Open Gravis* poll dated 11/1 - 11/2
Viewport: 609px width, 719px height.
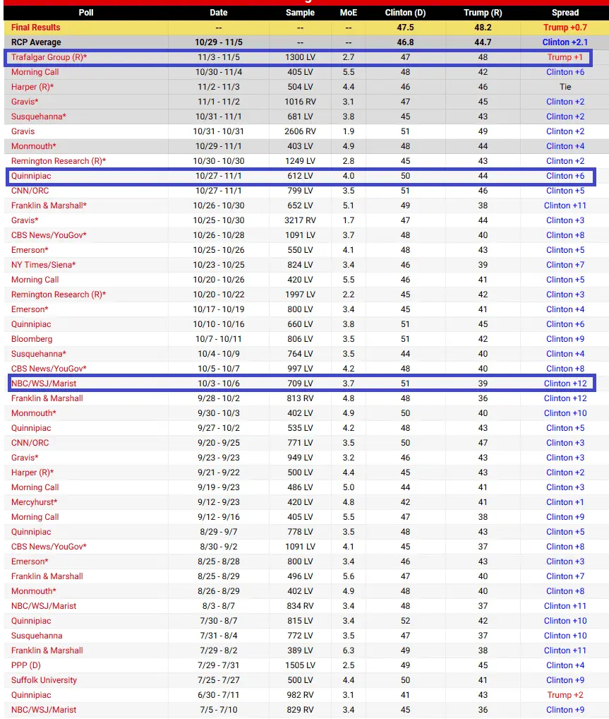pyautogui.click(x=25, y=102)
